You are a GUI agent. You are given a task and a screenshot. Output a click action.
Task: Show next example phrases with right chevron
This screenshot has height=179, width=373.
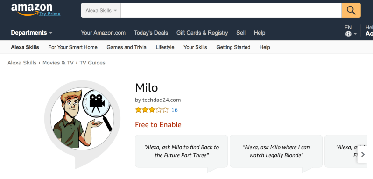tap(363, 155)
